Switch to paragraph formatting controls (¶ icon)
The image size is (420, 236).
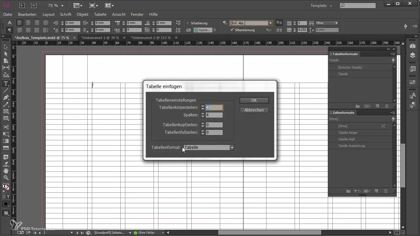coord(10,30)
